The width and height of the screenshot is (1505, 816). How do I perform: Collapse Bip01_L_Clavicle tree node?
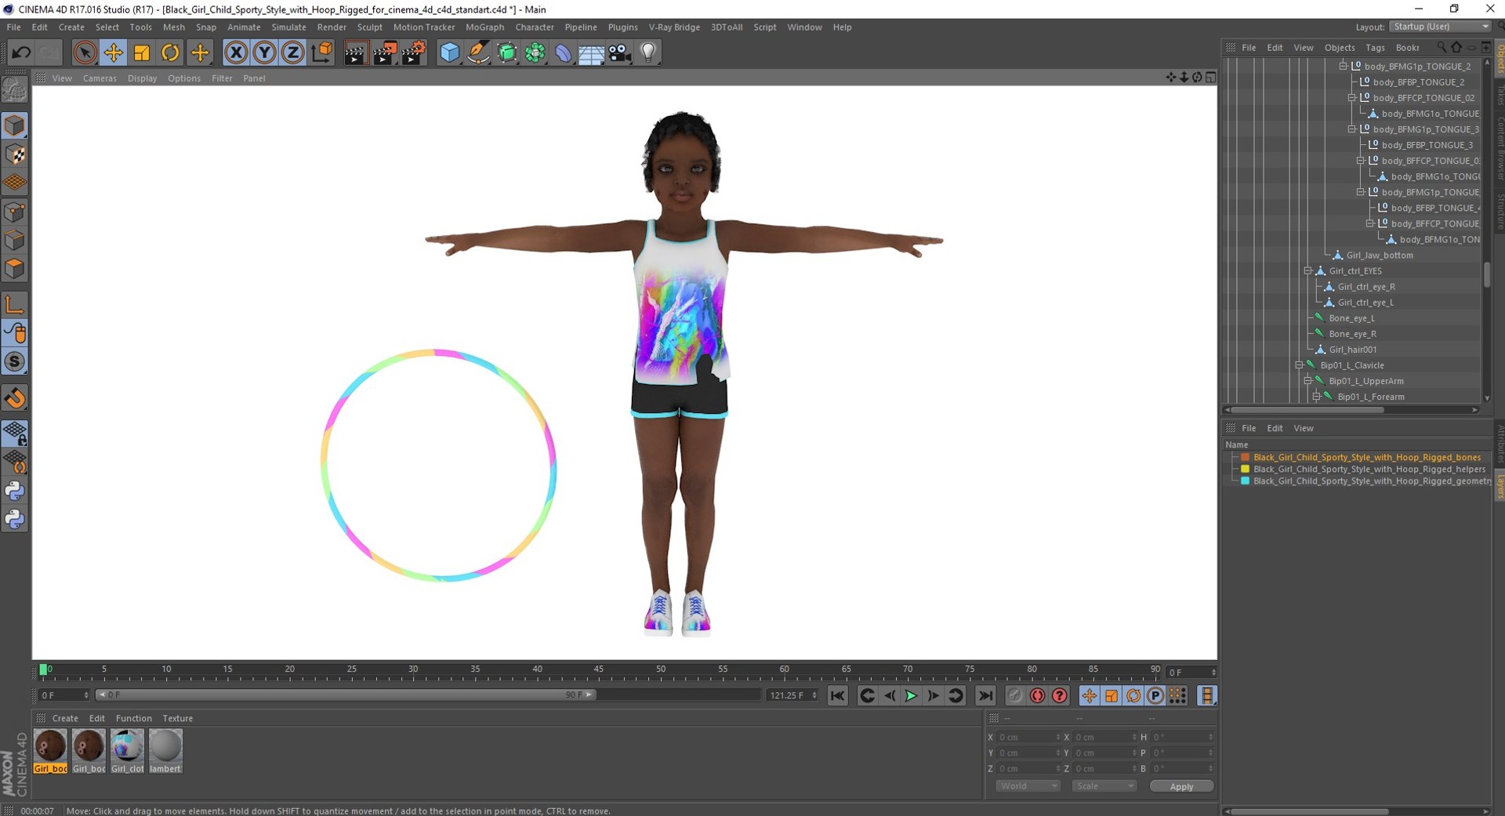1299,365
